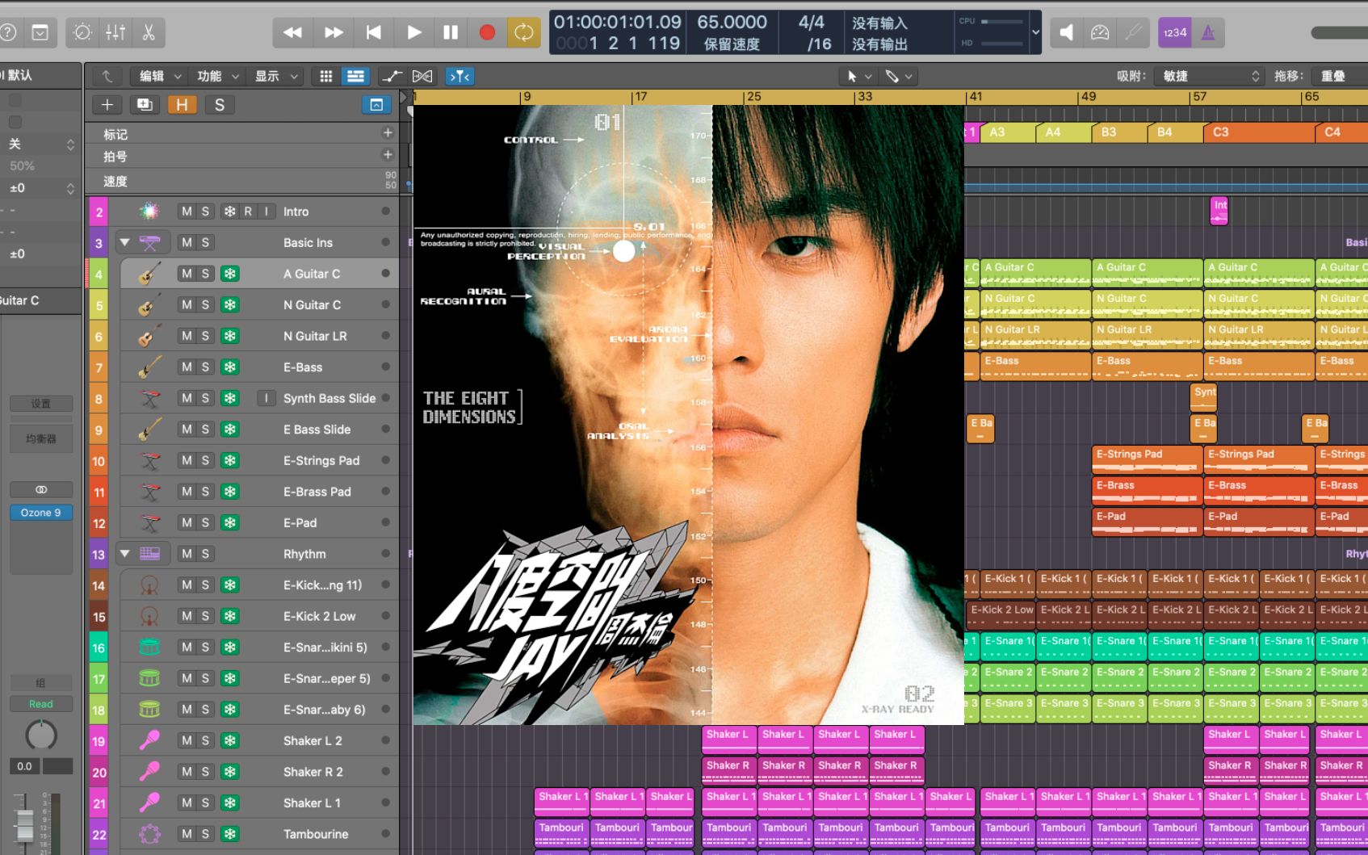The height and width of the screenshot is (855, 1368).
Task: Click the tuner / mute speaker icon
Action: pos(1067,32)
